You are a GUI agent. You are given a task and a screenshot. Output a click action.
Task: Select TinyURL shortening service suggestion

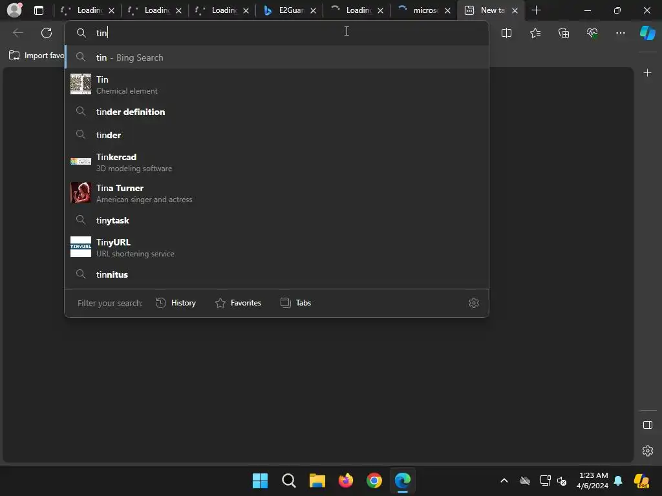point(277,247)
